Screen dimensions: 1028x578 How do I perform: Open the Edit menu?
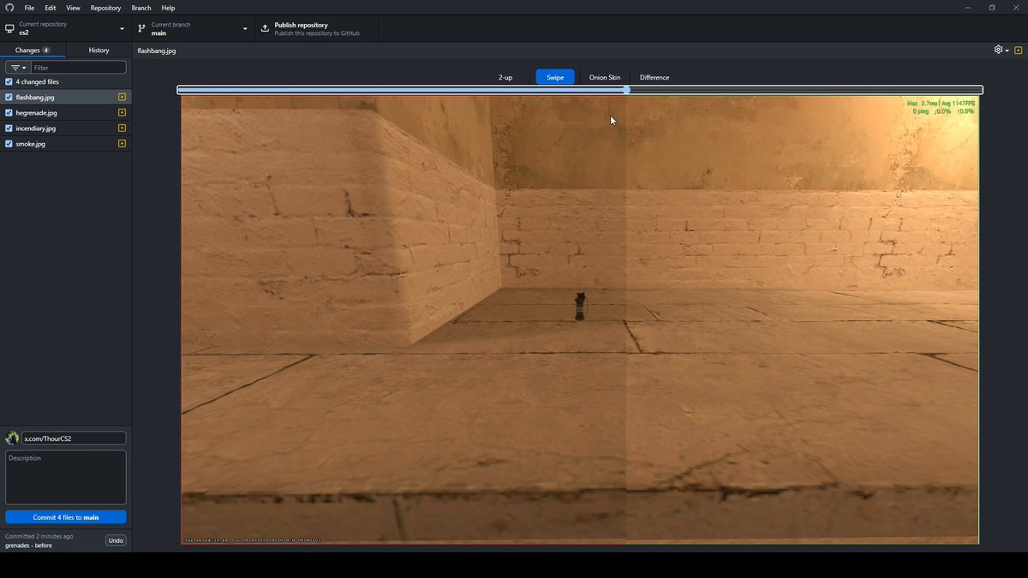51,8
